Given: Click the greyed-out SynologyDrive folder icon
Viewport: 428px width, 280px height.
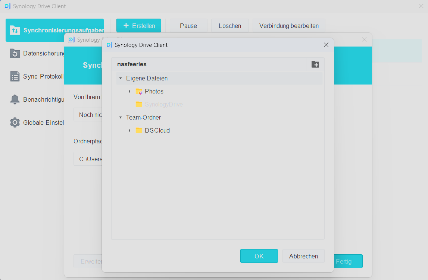Looking at the screenshot, I should pos(139,104).
